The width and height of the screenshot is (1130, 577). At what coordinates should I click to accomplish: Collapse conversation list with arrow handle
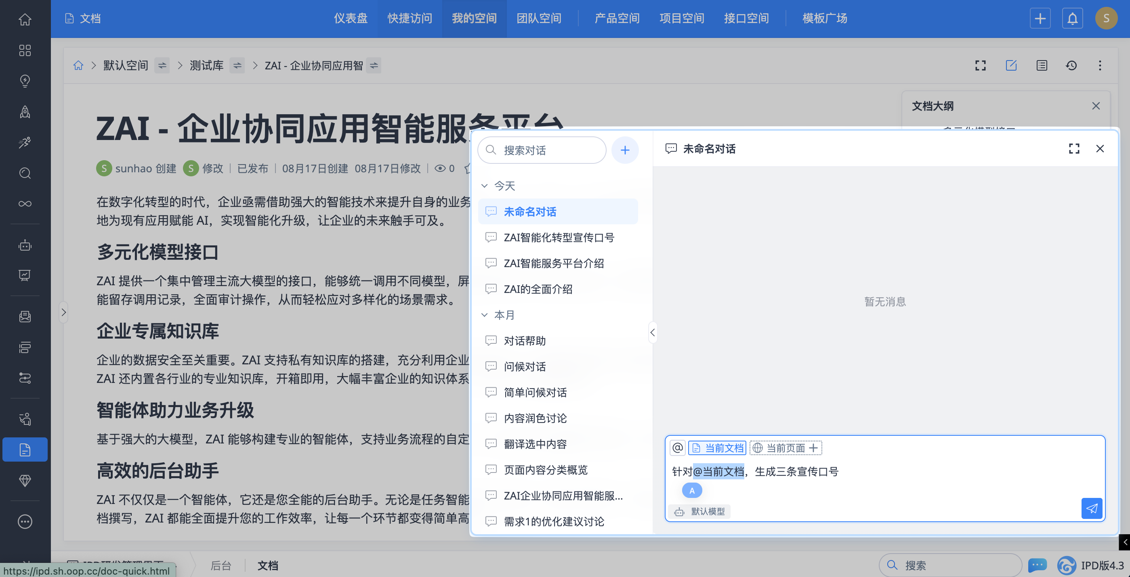pyautogui.click(x=652, y=332)
